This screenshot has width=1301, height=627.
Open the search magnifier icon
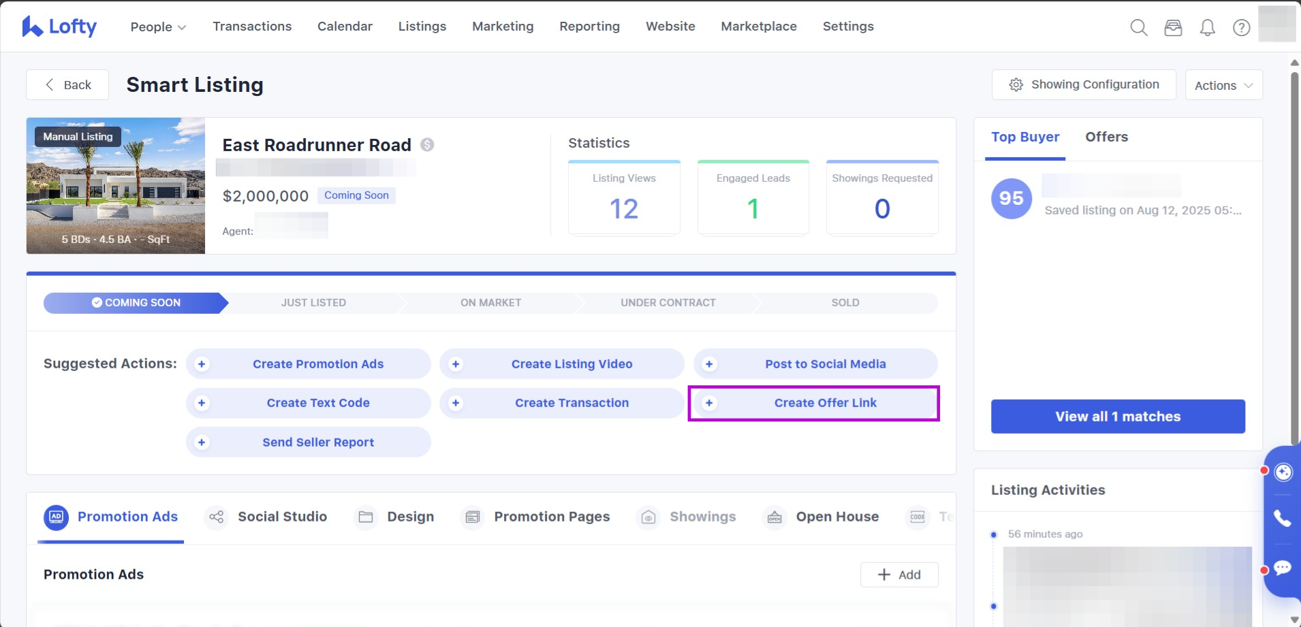(1139, 27)
